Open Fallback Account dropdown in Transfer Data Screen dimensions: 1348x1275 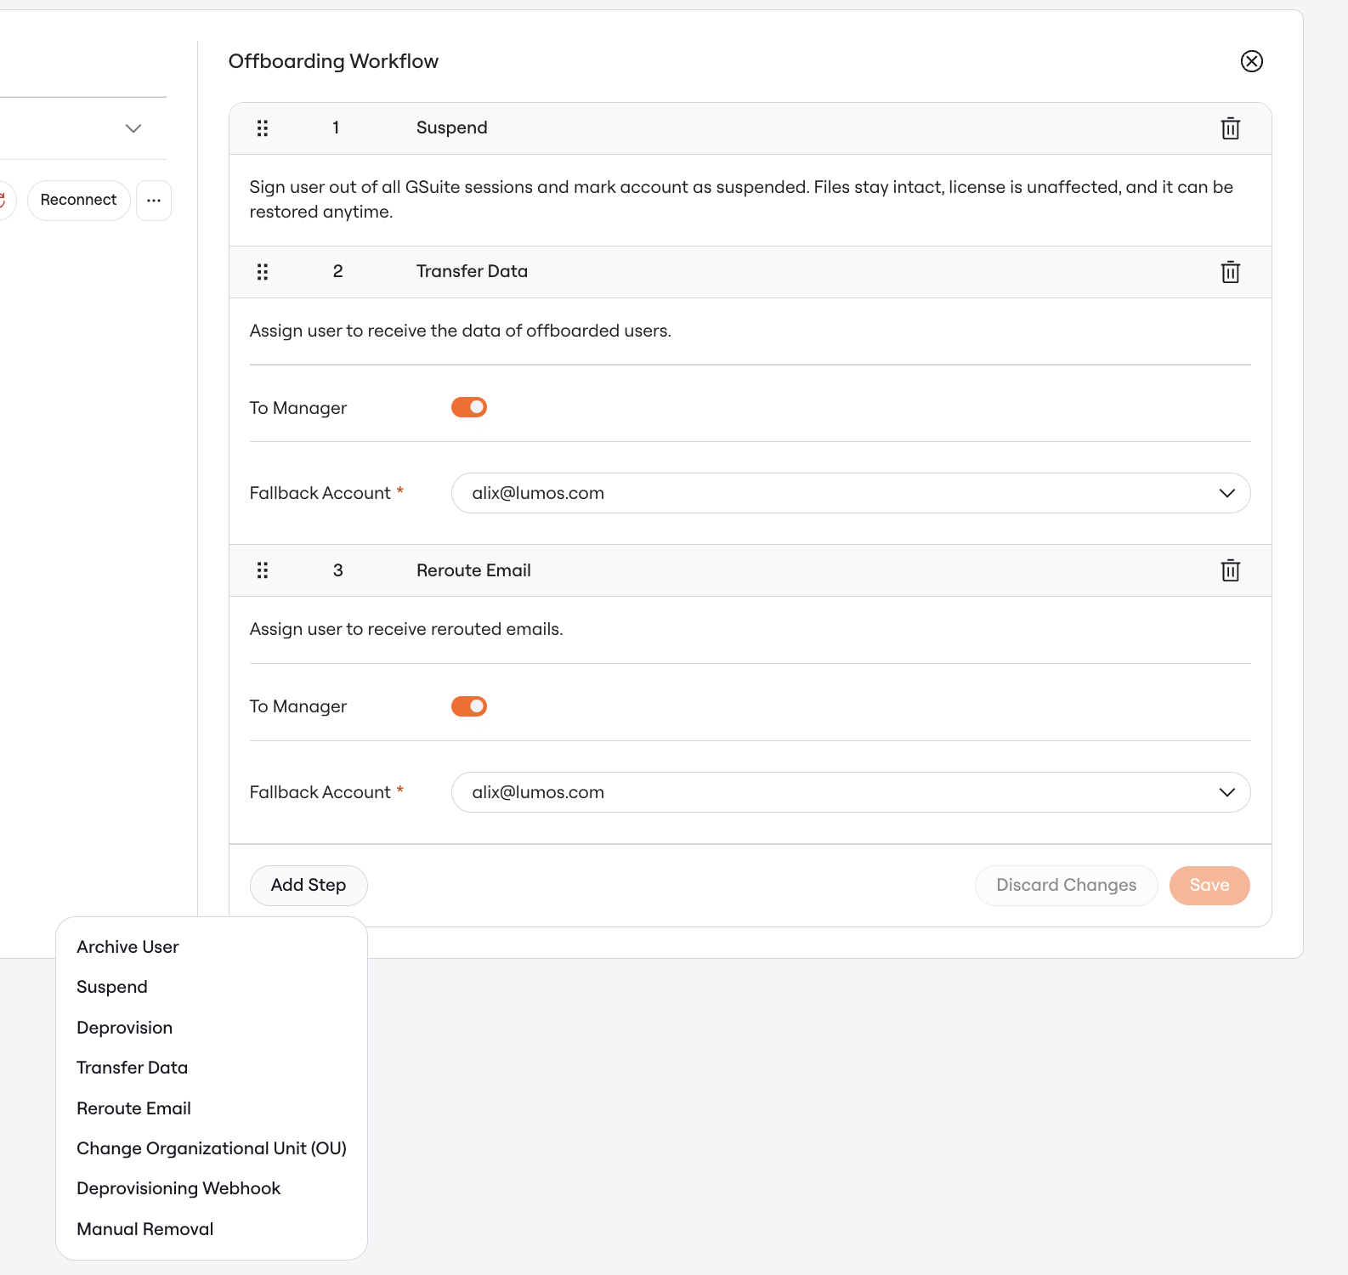(851, 493)
